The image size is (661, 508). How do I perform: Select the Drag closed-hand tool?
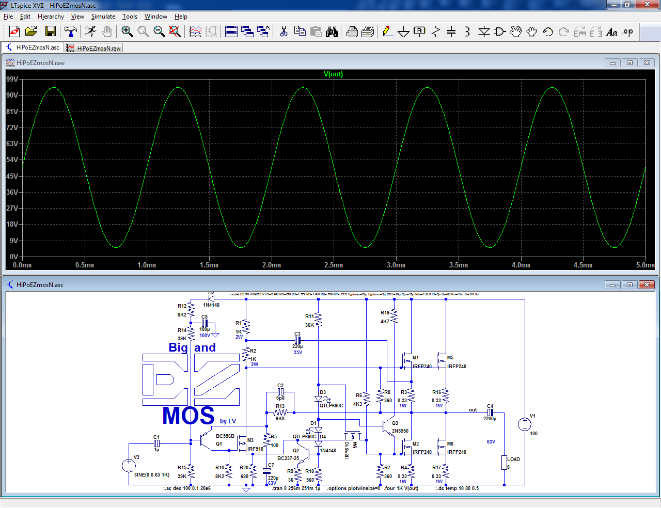coord(532,32)
